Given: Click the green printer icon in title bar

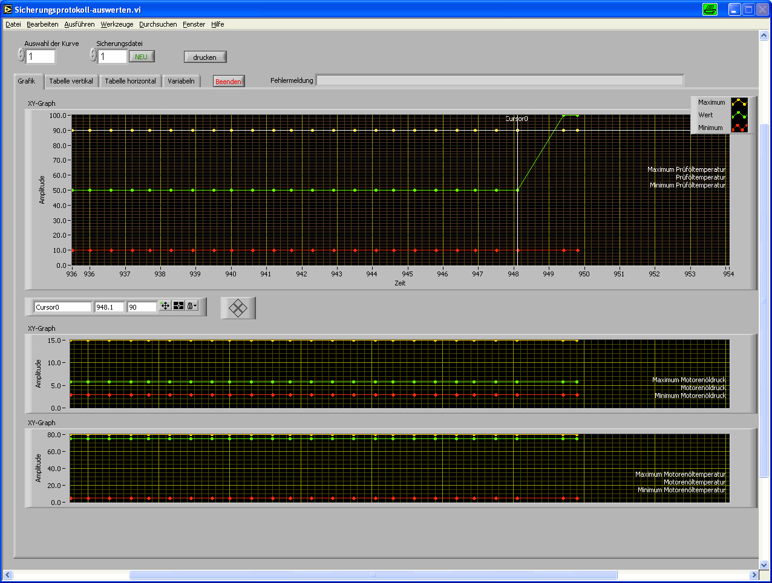Looking at the screenshot, I should coord(710,10).
